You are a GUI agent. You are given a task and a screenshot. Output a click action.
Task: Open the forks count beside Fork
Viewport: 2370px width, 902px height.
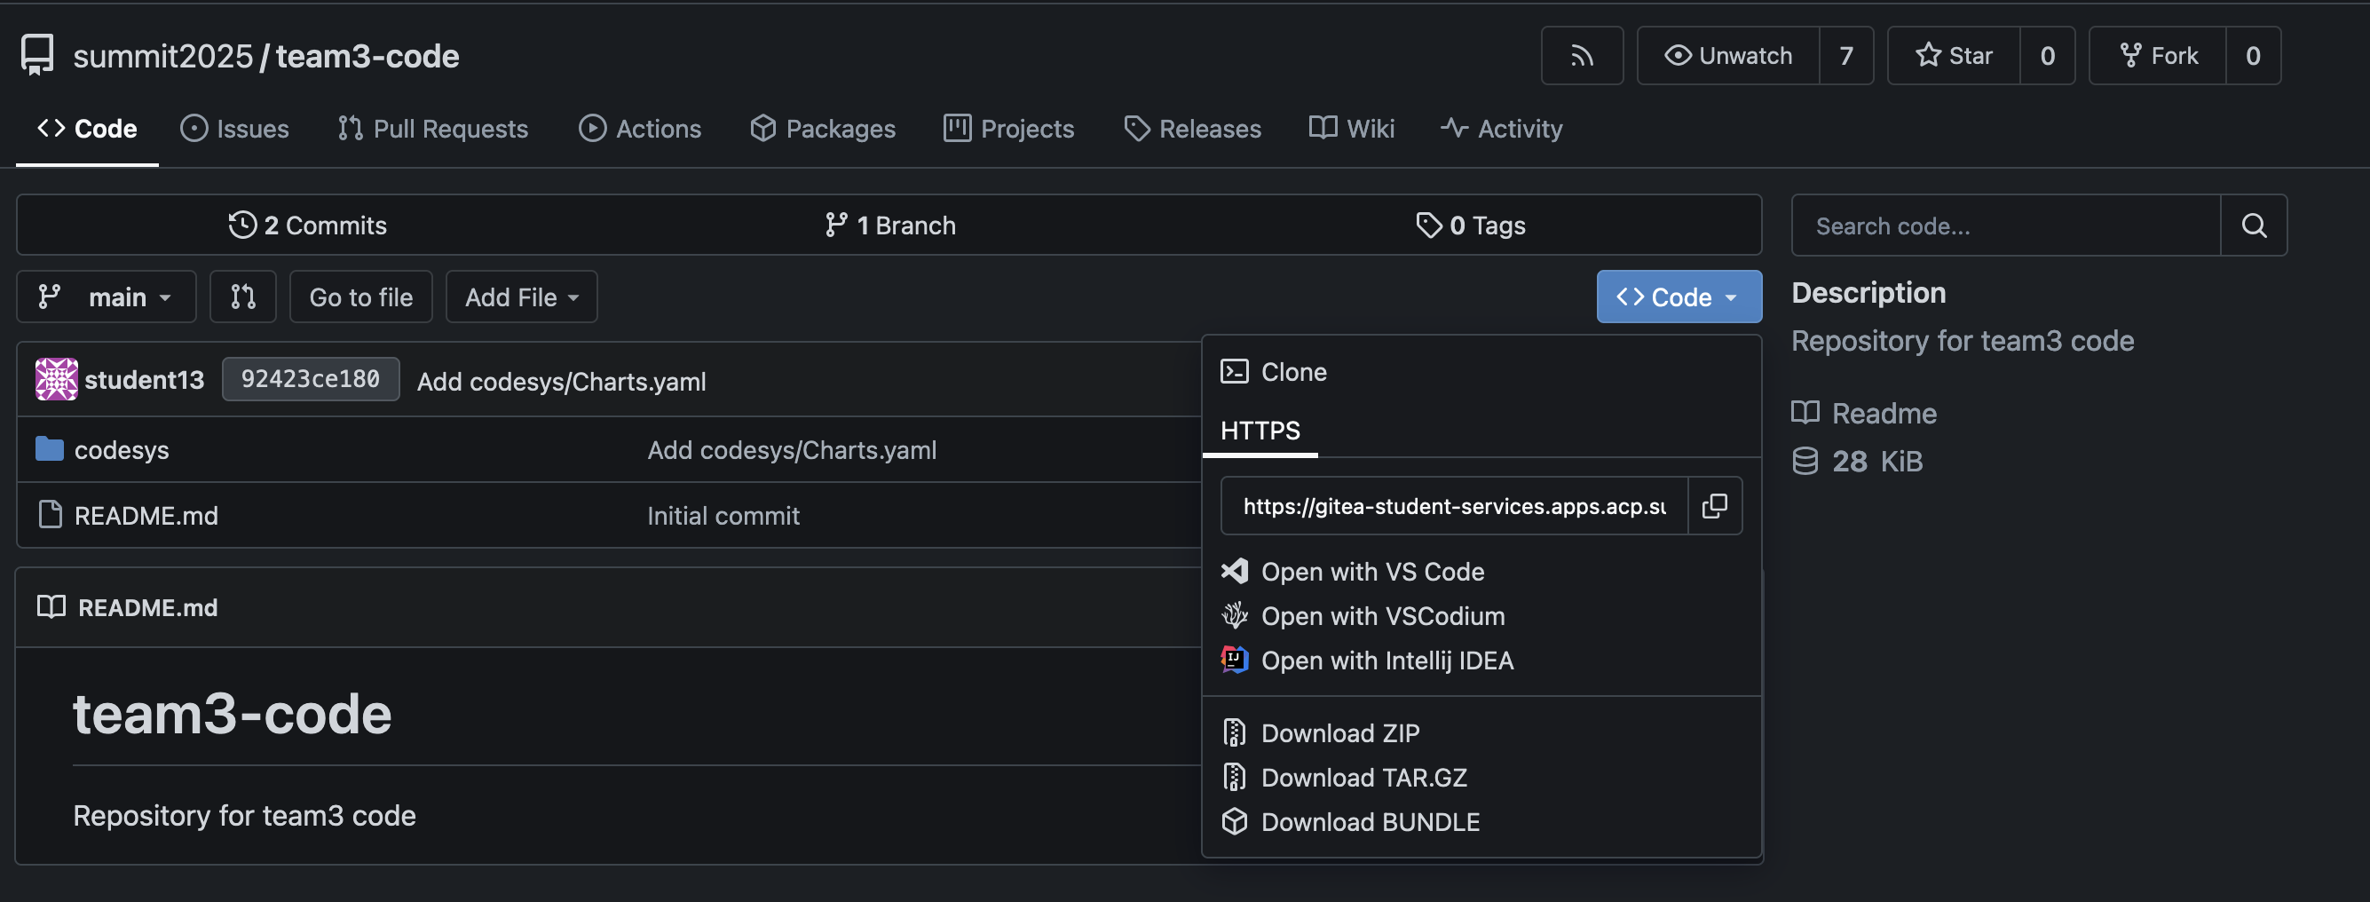[2253, 56]
